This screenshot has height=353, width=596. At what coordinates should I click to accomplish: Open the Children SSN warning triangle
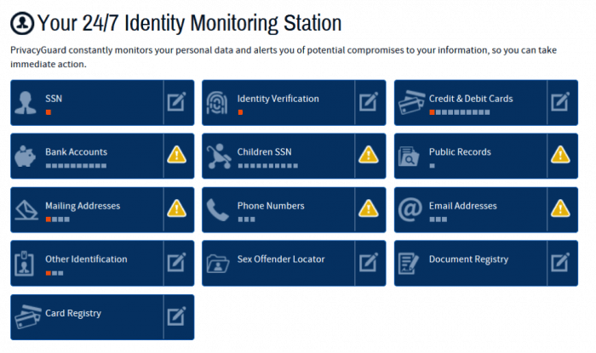(368, 156)
